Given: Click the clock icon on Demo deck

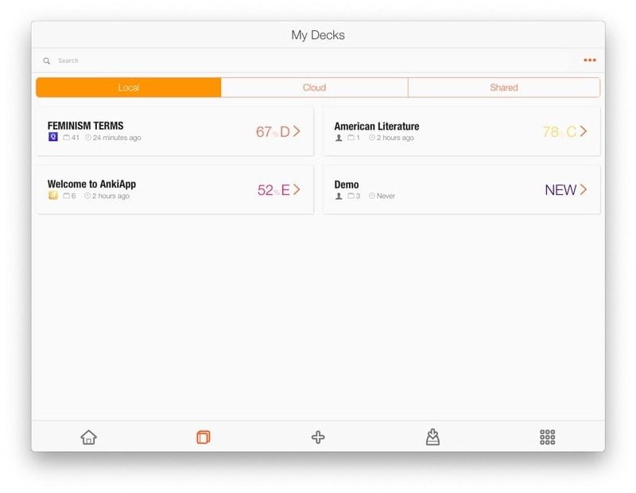Looking at the screenshot, I should [372, 196].
